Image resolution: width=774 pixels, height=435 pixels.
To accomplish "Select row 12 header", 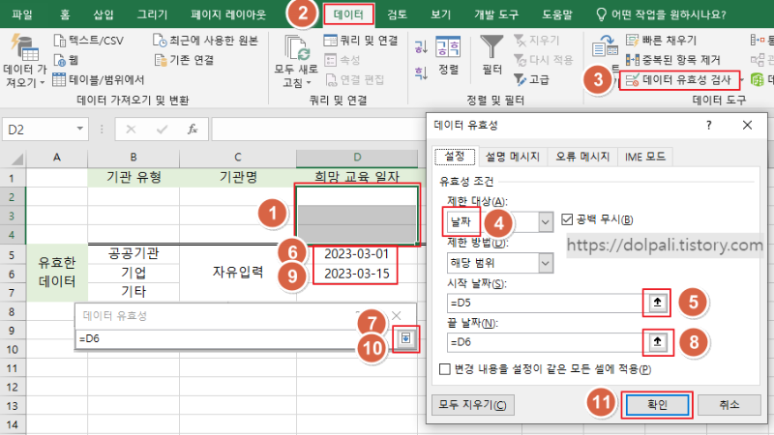I will click(13, 388).
